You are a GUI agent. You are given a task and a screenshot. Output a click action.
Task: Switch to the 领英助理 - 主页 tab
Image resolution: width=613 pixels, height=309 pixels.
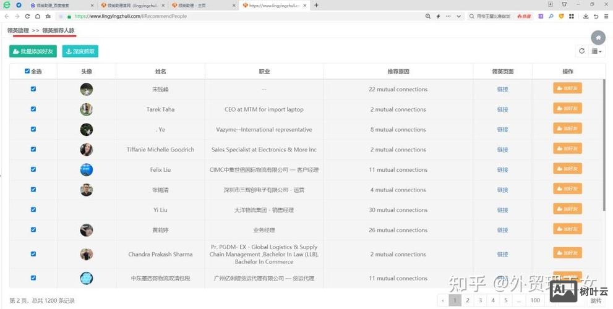[x=204, y=6]
